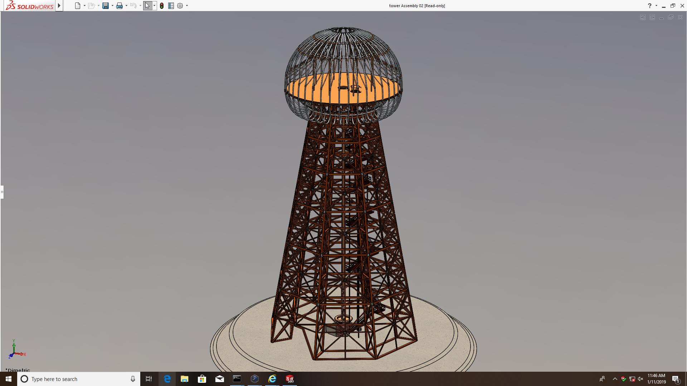Click the Rebuild traffic light icon

coord(162,6)
